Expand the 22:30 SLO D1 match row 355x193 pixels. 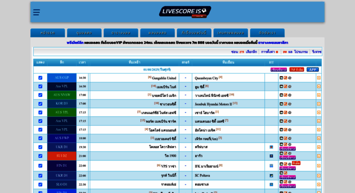coord(318,184)
